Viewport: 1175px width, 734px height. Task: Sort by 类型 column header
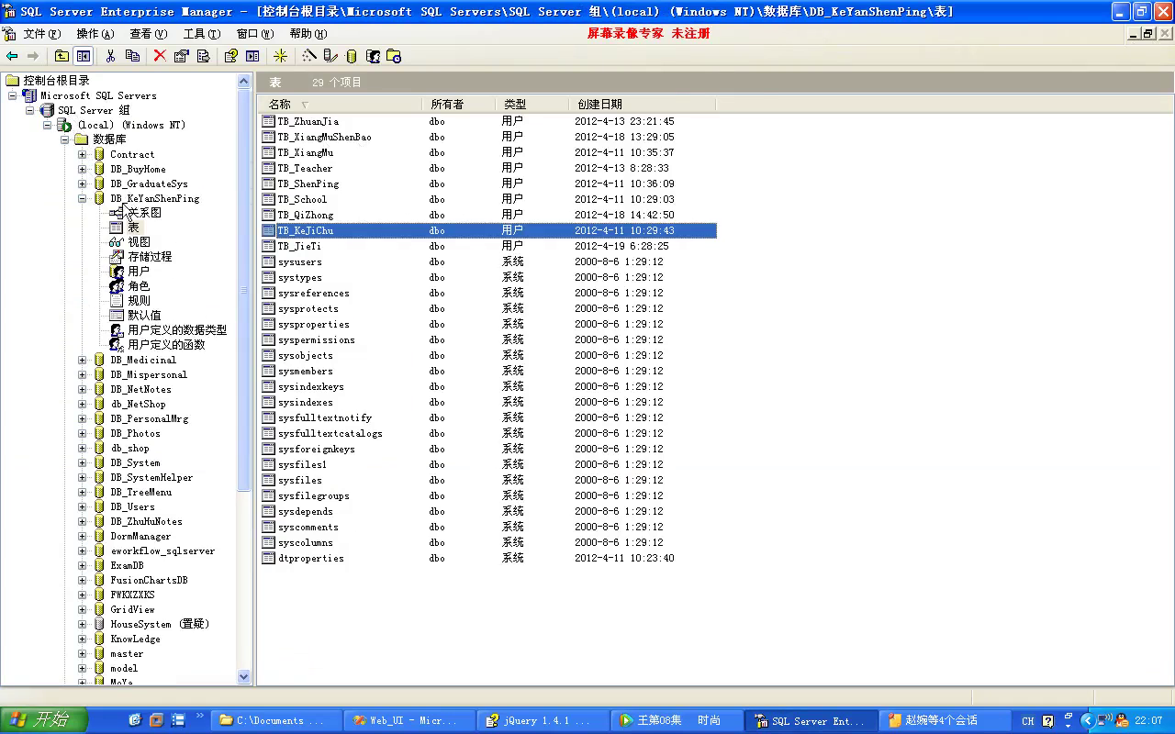pos(532,105)
